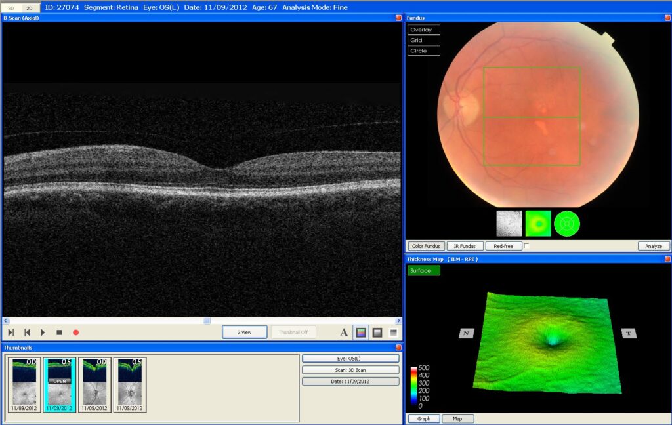Open the Scan: 3D Scan selector
This screenshot has height=425, width=672.
point(350,370)
